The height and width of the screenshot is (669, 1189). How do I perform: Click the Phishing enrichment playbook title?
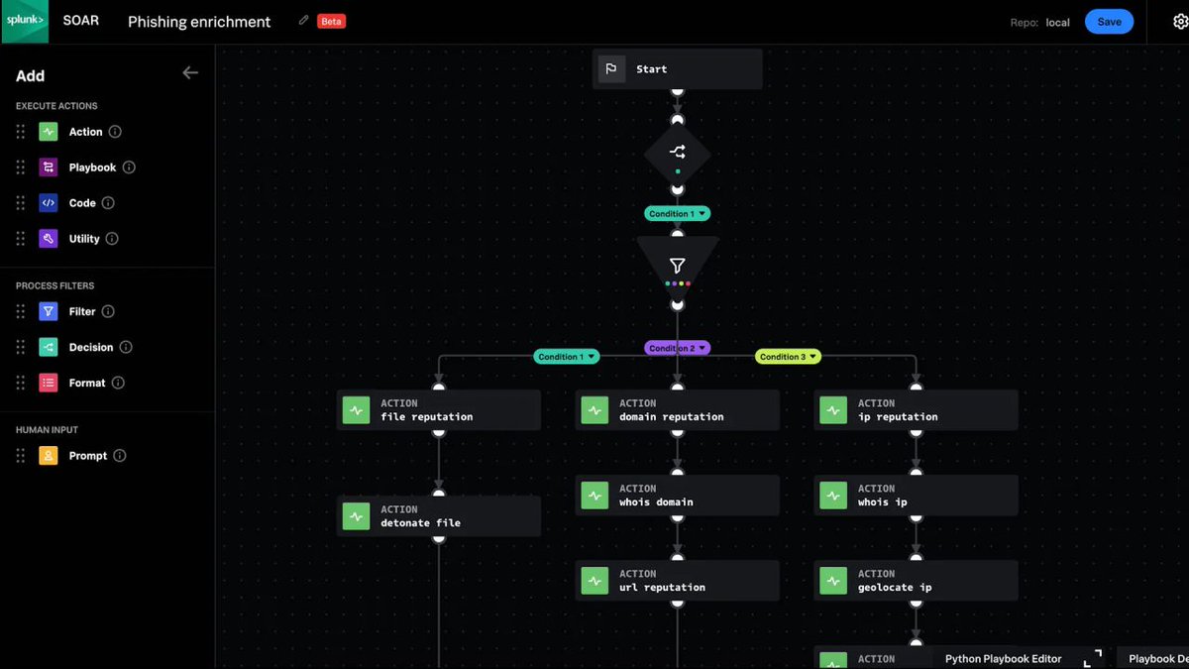click(x=199, y=22)
